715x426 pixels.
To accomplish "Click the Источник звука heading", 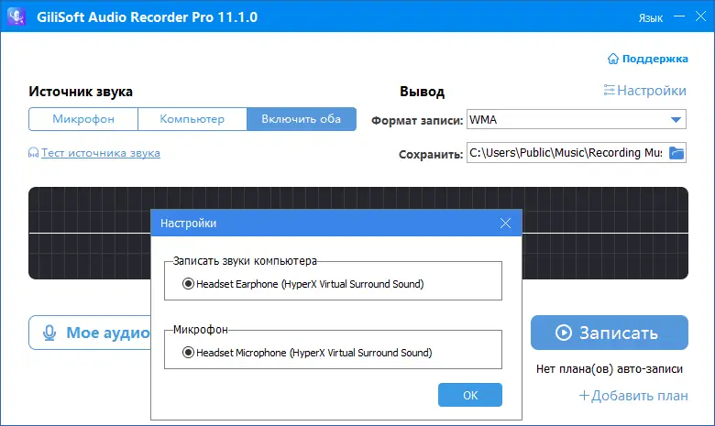I will 81,92.
